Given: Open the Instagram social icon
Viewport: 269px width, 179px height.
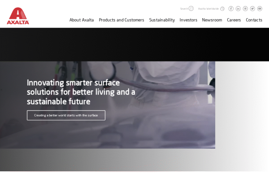Looking at the screenshot, I should 245,8.
